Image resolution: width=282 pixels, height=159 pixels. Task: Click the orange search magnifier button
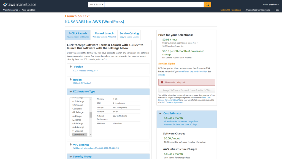coord(207,4)
